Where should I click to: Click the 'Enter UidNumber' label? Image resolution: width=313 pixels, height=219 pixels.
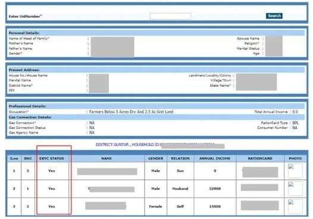26,17
